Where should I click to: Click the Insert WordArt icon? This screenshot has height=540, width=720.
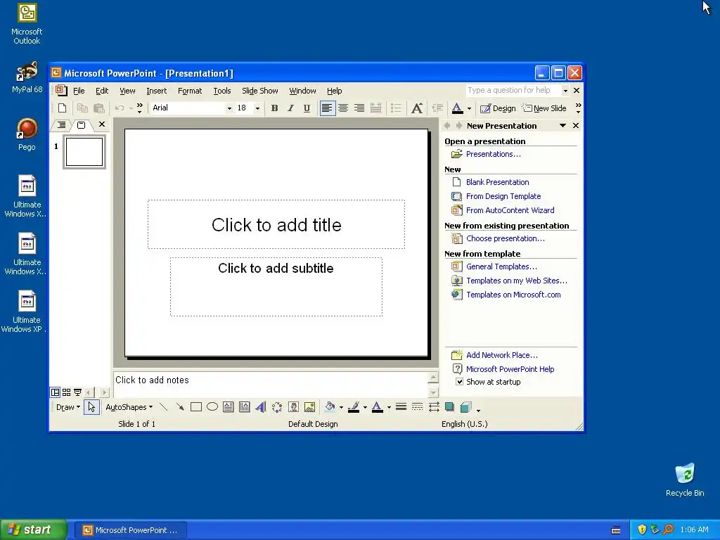click(261, 407)
